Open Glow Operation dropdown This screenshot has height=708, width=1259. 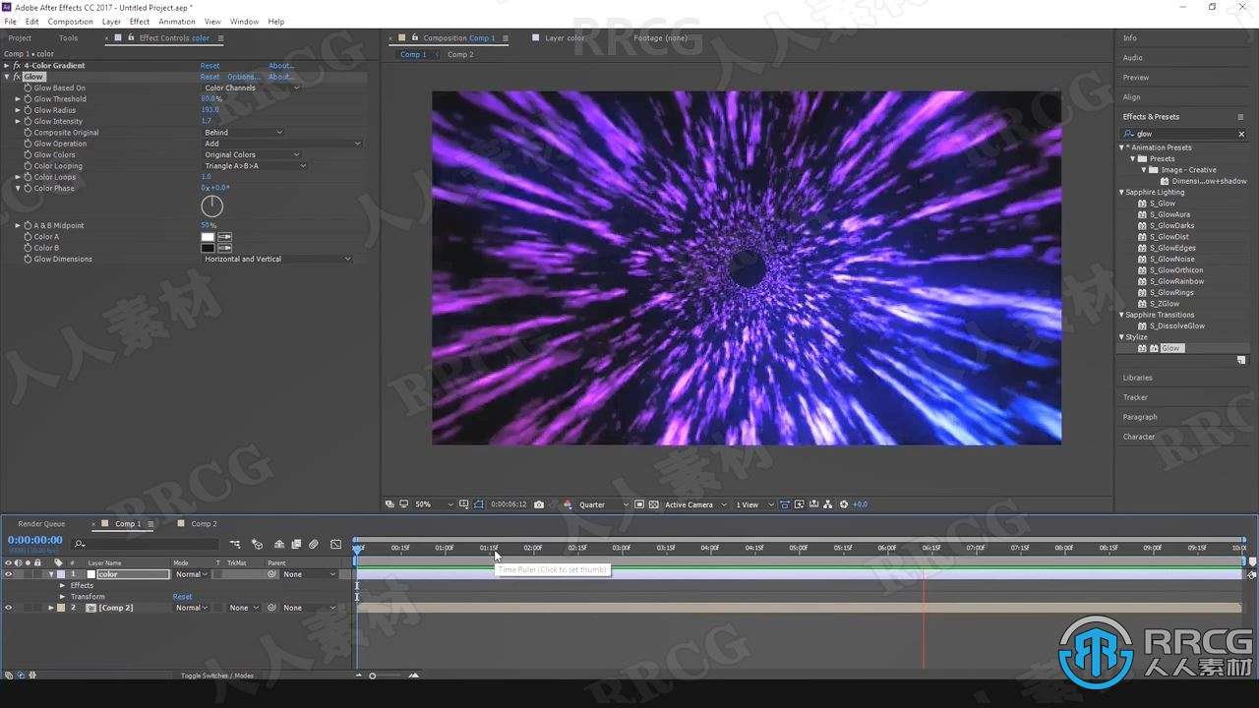(x=281, y=144)
